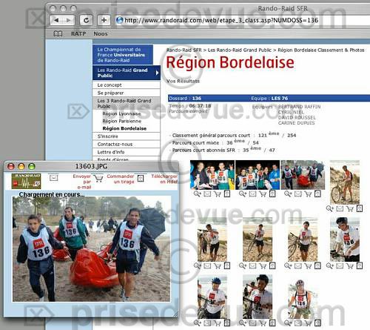Screen dimensions: 370x330
Task: Zoom the dune cyclist with orange top thumbnail
Action: (329, 208)
